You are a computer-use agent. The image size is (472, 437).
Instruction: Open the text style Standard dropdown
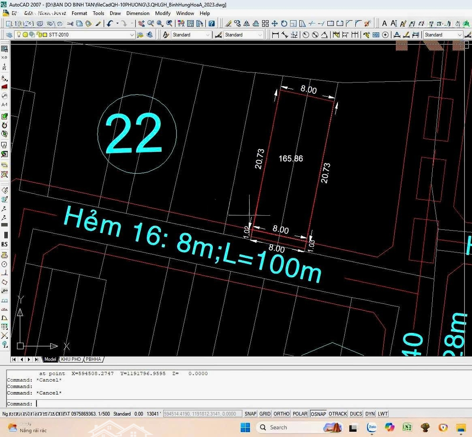click(208, 35)
